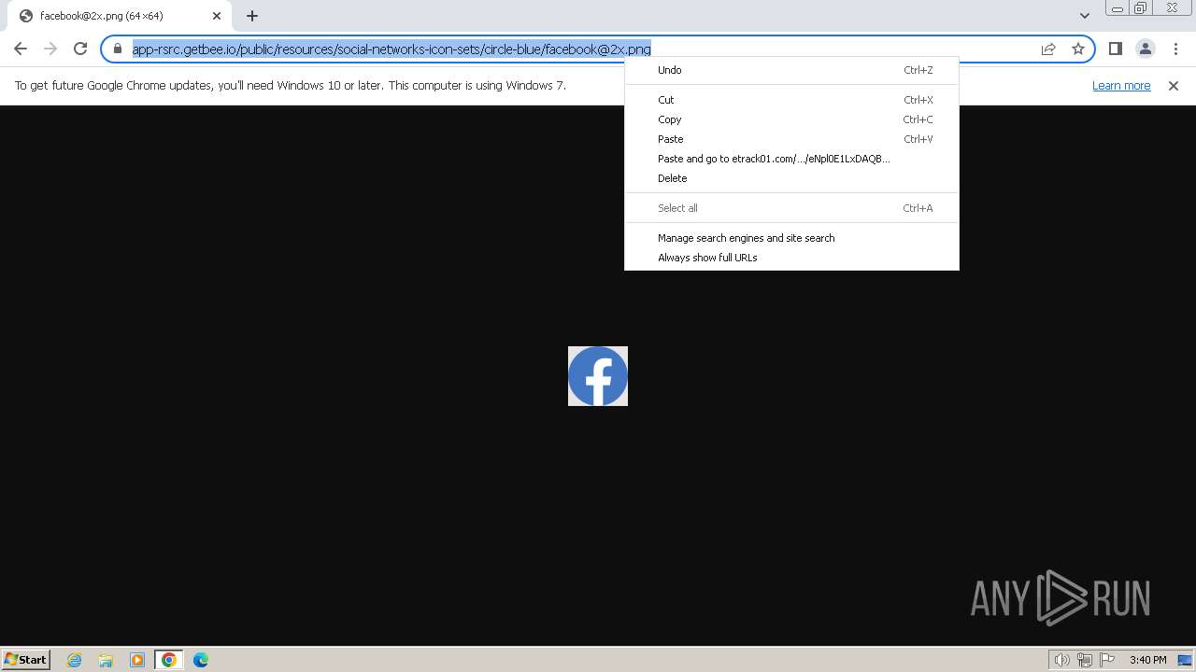Choose Cut from the context menu

791,100
